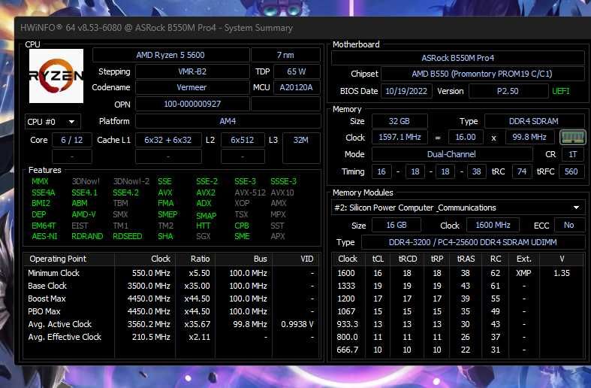Click the 7 nm process field
591x388 pixels.
pos(285,55)
